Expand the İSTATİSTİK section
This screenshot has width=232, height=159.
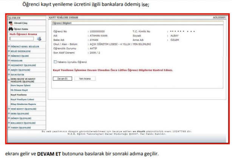click(x=9, y=75)
